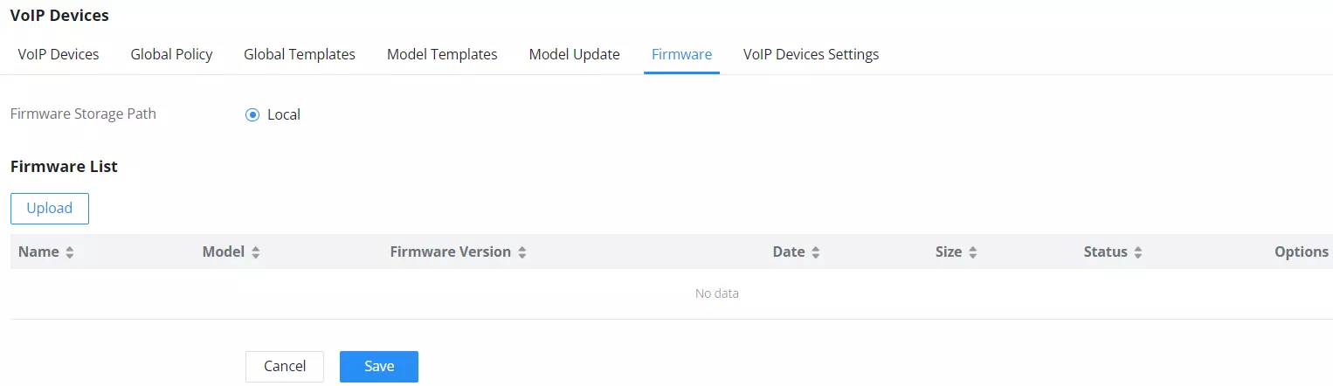Click the Options column header
1333x386 pixels.
click(1302, 252)
